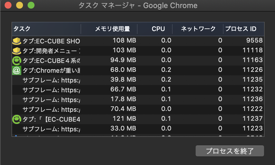Sort by プロセス ID column header
Viewport: 275px width, 165px height.
pyautogui.click(x=240, y=29)
